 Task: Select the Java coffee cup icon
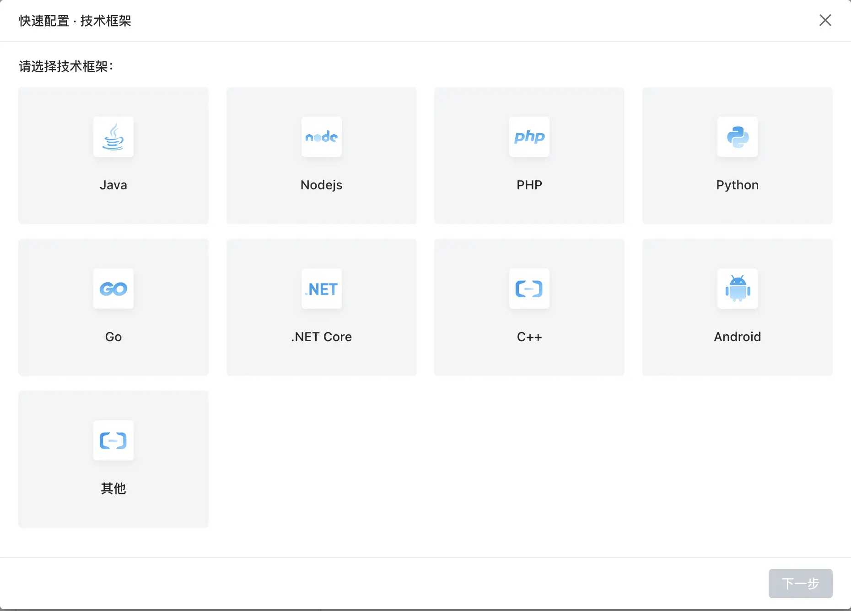pos(113,137)
